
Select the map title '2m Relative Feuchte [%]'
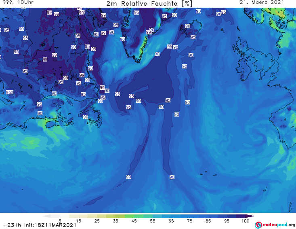[x=149, y=4]
